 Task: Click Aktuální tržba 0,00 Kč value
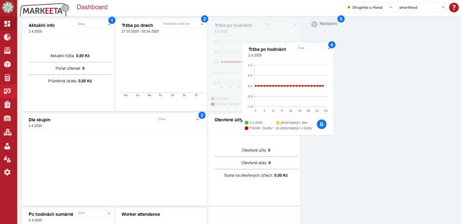[x=70, y=55]
